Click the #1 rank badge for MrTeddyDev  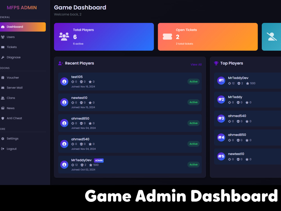click(x=221, y=80)
